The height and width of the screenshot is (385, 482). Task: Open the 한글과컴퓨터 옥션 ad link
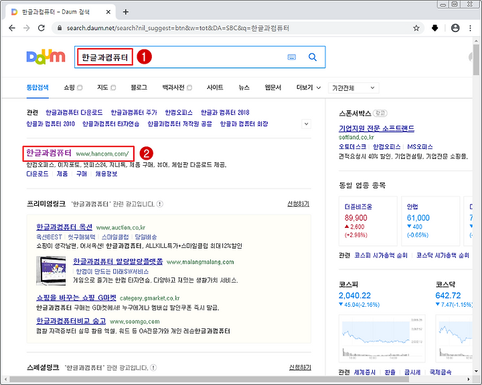[64, 227]
